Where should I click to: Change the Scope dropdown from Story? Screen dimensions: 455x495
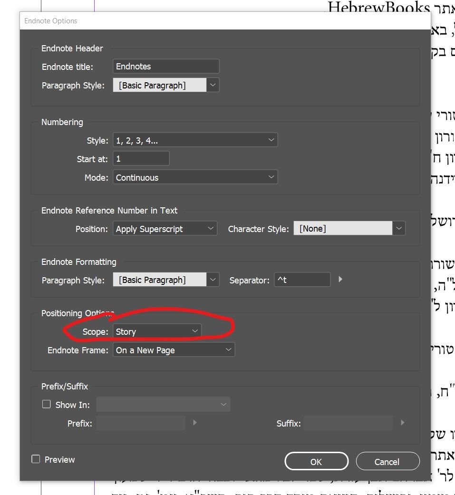(157, 331)
